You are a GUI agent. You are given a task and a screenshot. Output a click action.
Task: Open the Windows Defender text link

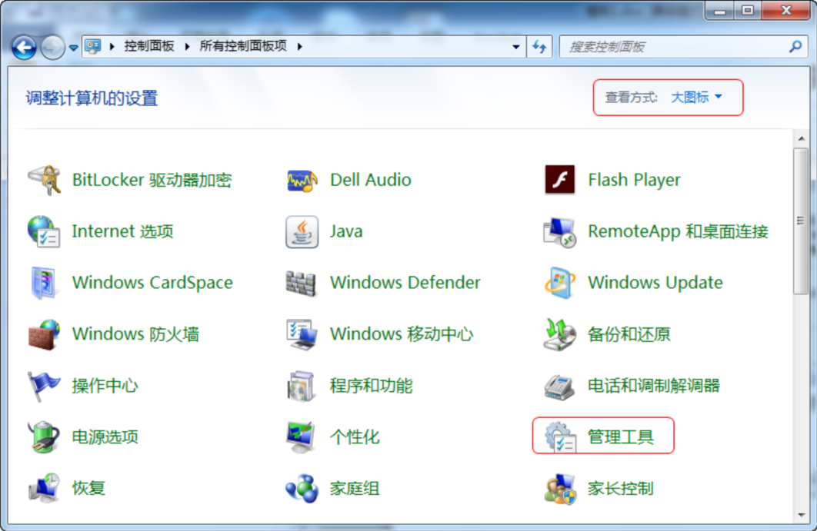(x=405, y=283)
